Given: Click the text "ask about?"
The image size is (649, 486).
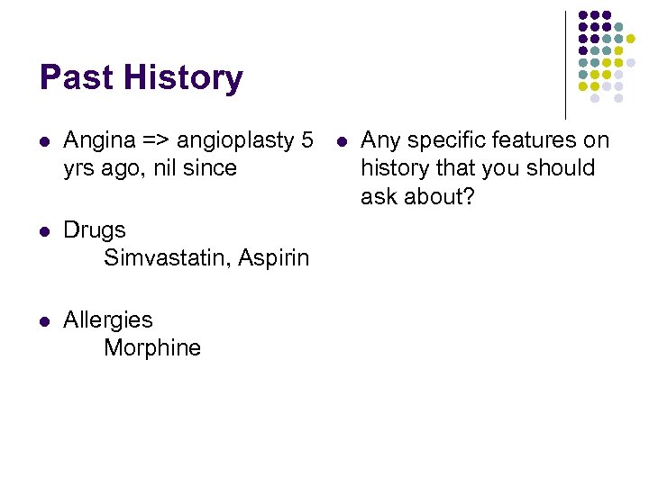Looking at the screenshot, I should coord(417,194).
